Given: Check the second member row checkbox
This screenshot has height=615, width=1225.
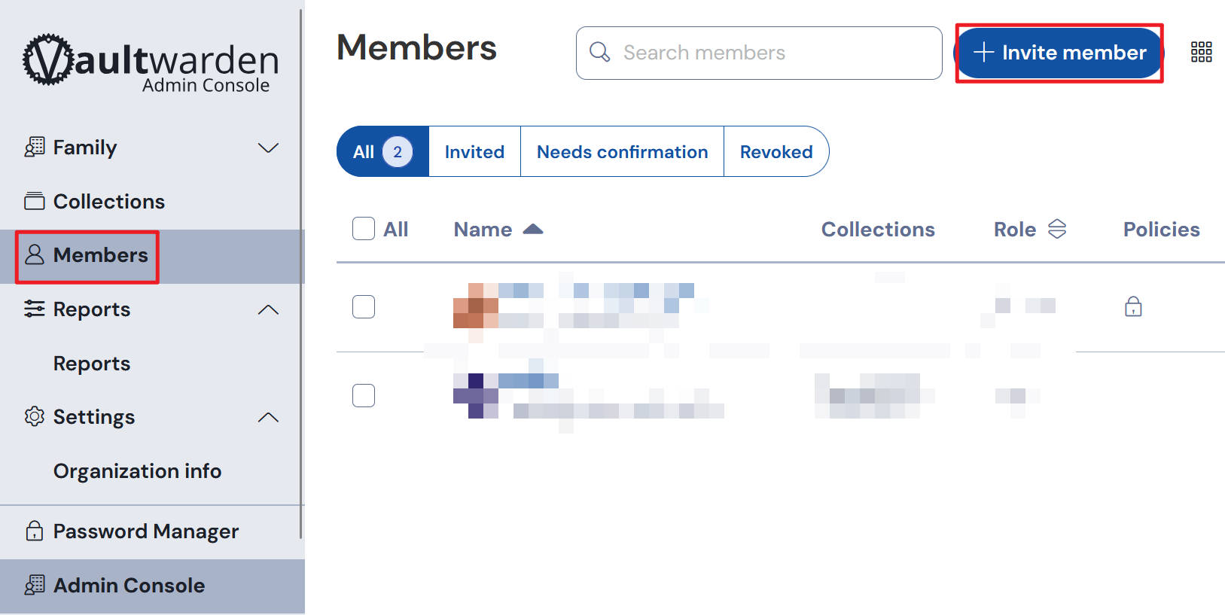Looking at the screenshot, I should tap(364, 395).
